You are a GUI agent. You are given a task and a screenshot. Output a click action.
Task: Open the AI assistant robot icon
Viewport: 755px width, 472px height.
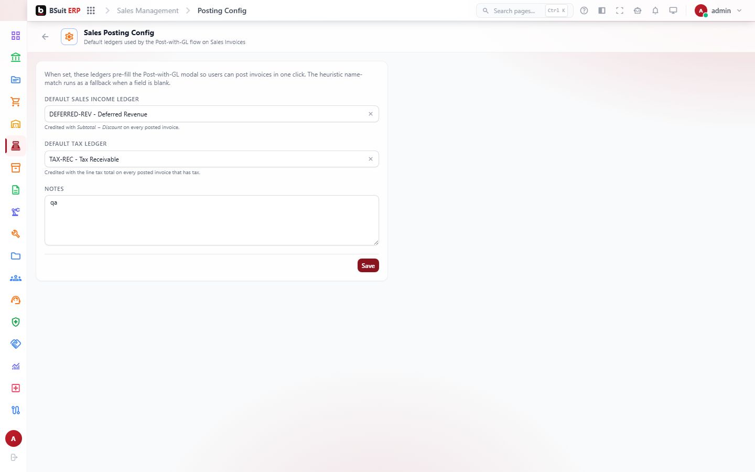pyautogui.click(x=638, y=10)
